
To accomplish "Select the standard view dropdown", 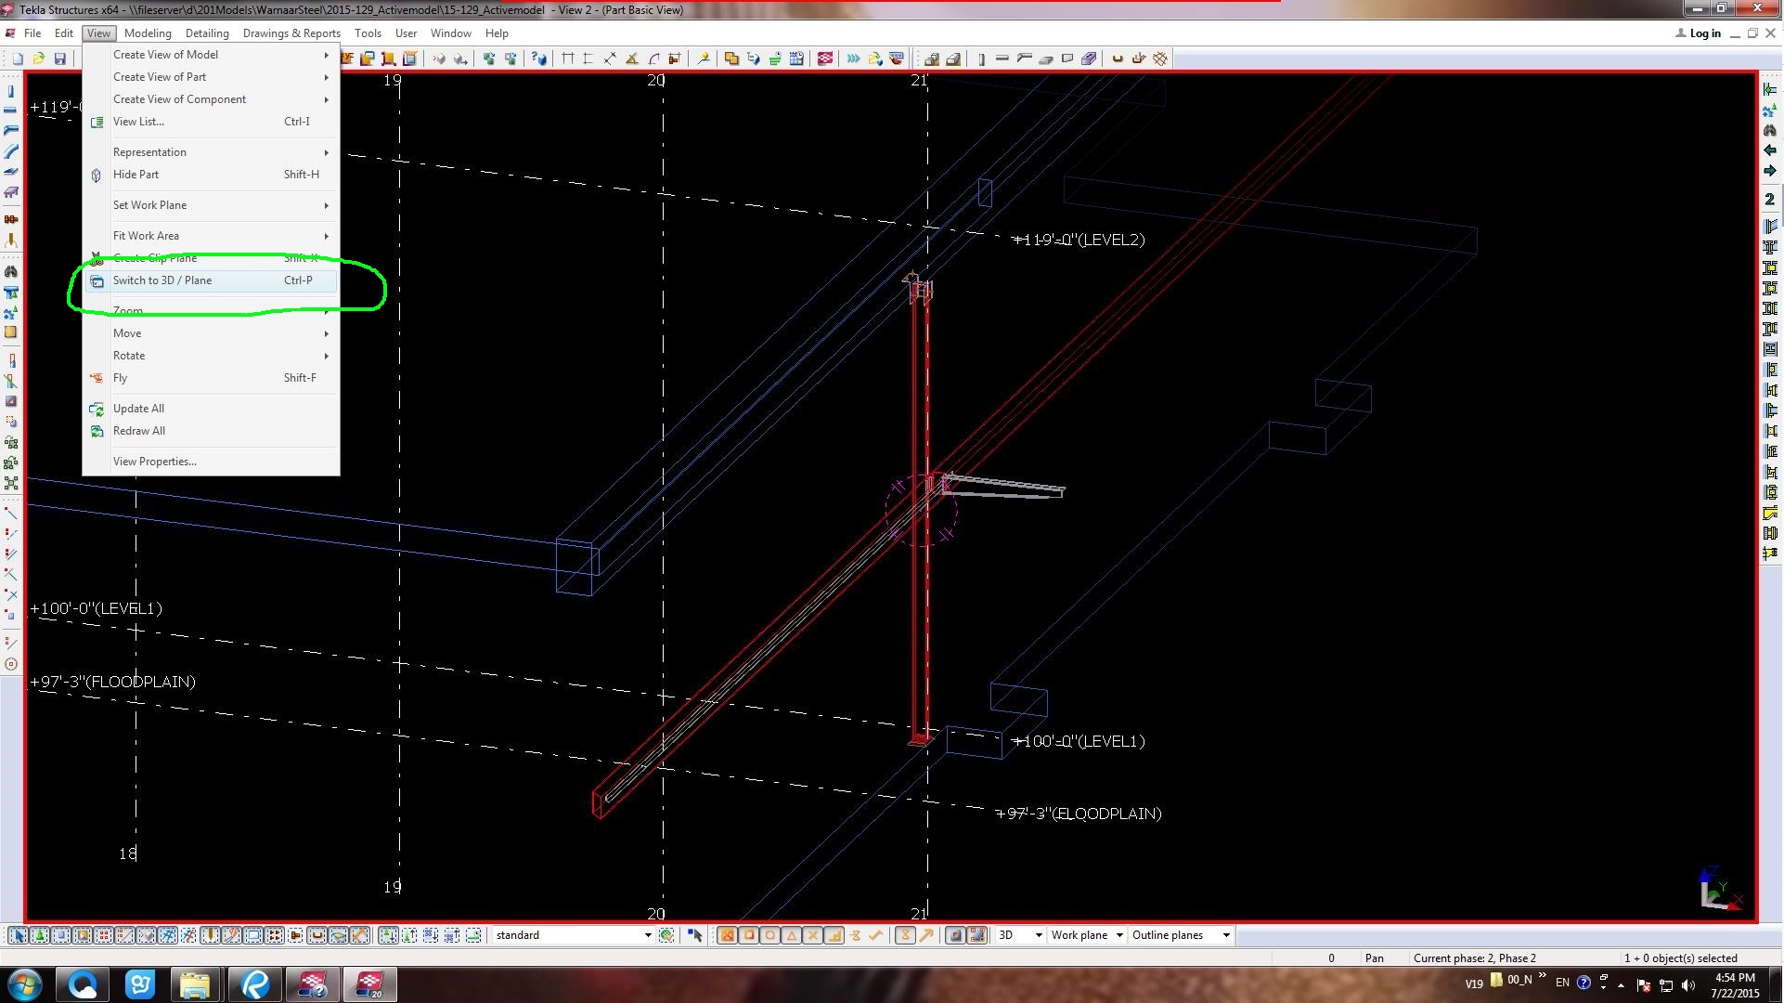I will coord(571,934).
